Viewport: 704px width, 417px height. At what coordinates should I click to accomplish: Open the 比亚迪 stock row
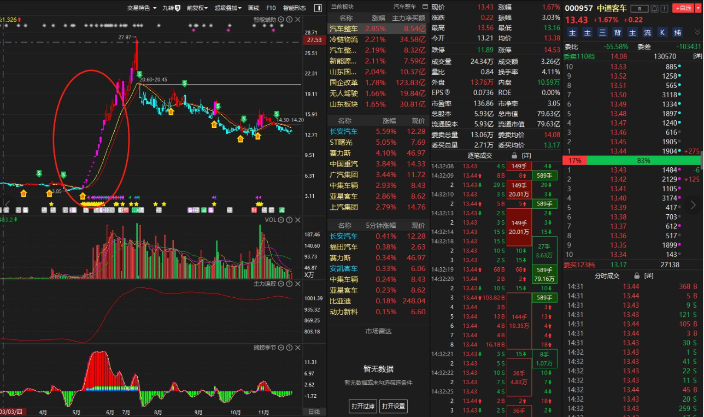point(378,301)
